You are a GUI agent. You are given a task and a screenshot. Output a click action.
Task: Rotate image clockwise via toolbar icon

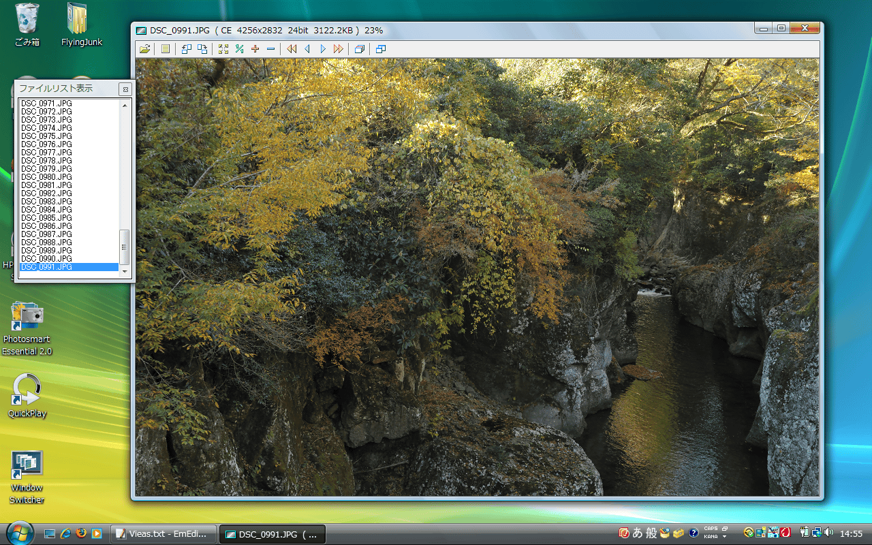[202, 49]
